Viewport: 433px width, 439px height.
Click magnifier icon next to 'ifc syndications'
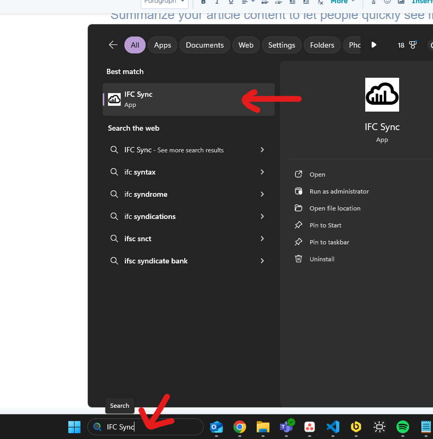114,216
